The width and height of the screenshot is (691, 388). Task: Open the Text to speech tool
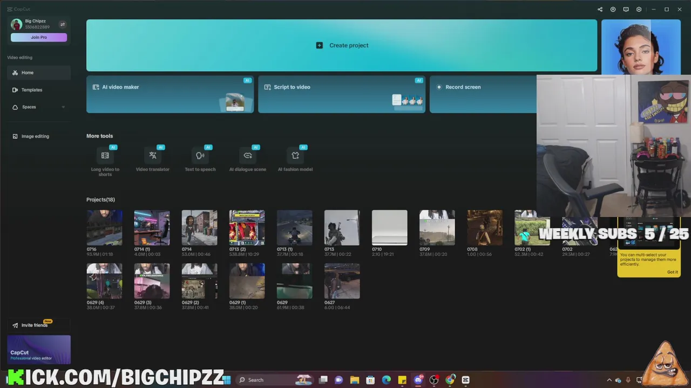click(200, 159)
